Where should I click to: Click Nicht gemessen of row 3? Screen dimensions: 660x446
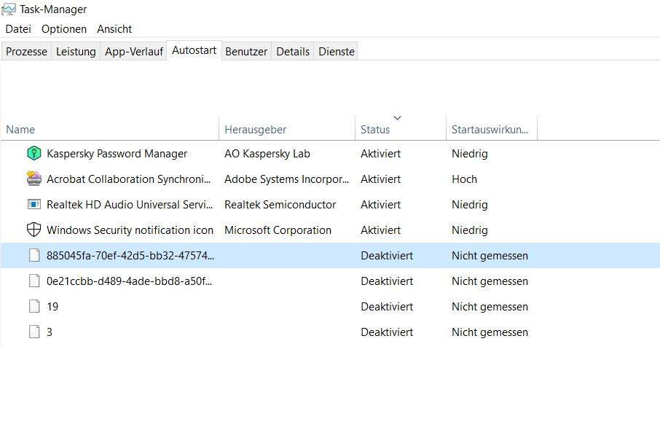click(490, 332)
